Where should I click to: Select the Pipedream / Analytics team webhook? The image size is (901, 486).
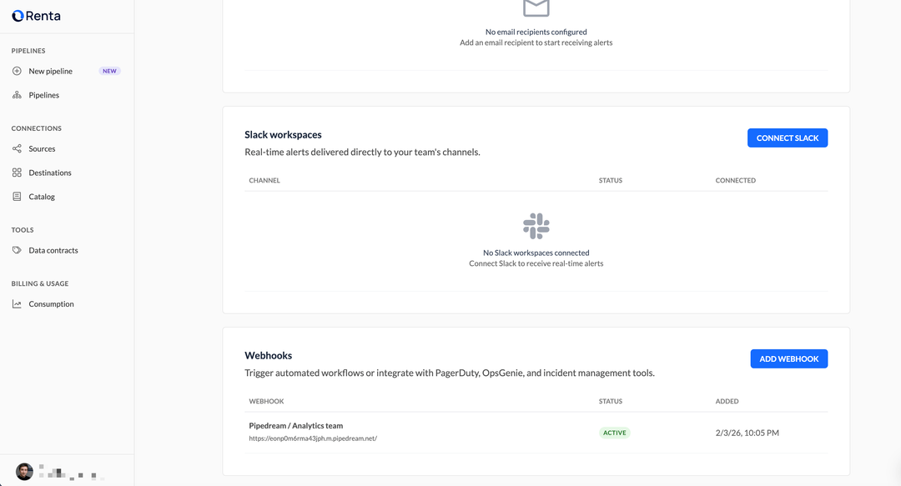pyautogui.click(x=296, y=426)
